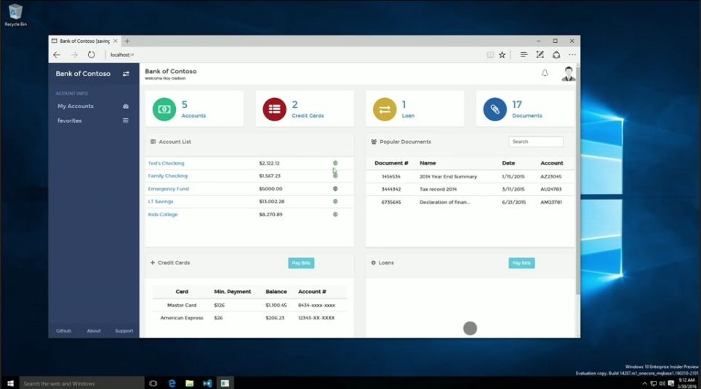This screenshot has width=701, height=389.
Task: Open the Windows Start menu
Action: click(10, 383)
